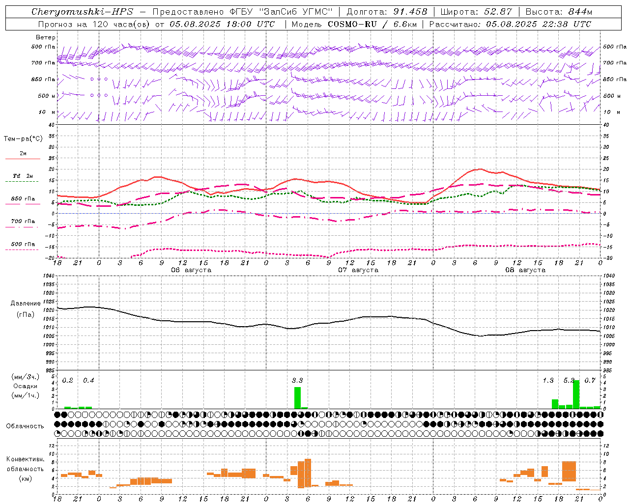Click the precipitation value '3.3'

tap(297, 380)
